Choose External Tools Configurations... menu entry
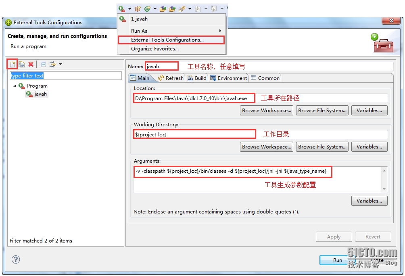This screenshot has width=405, height=276. tap(171, 40)
